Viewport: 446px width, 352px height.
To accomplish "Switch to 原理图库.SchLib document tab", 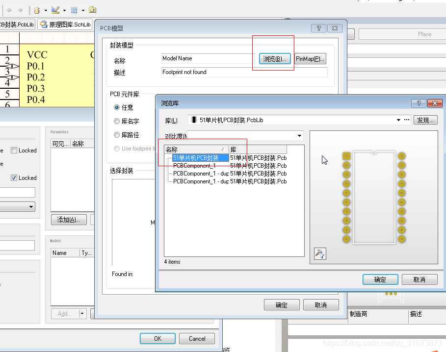I will 66,25.
